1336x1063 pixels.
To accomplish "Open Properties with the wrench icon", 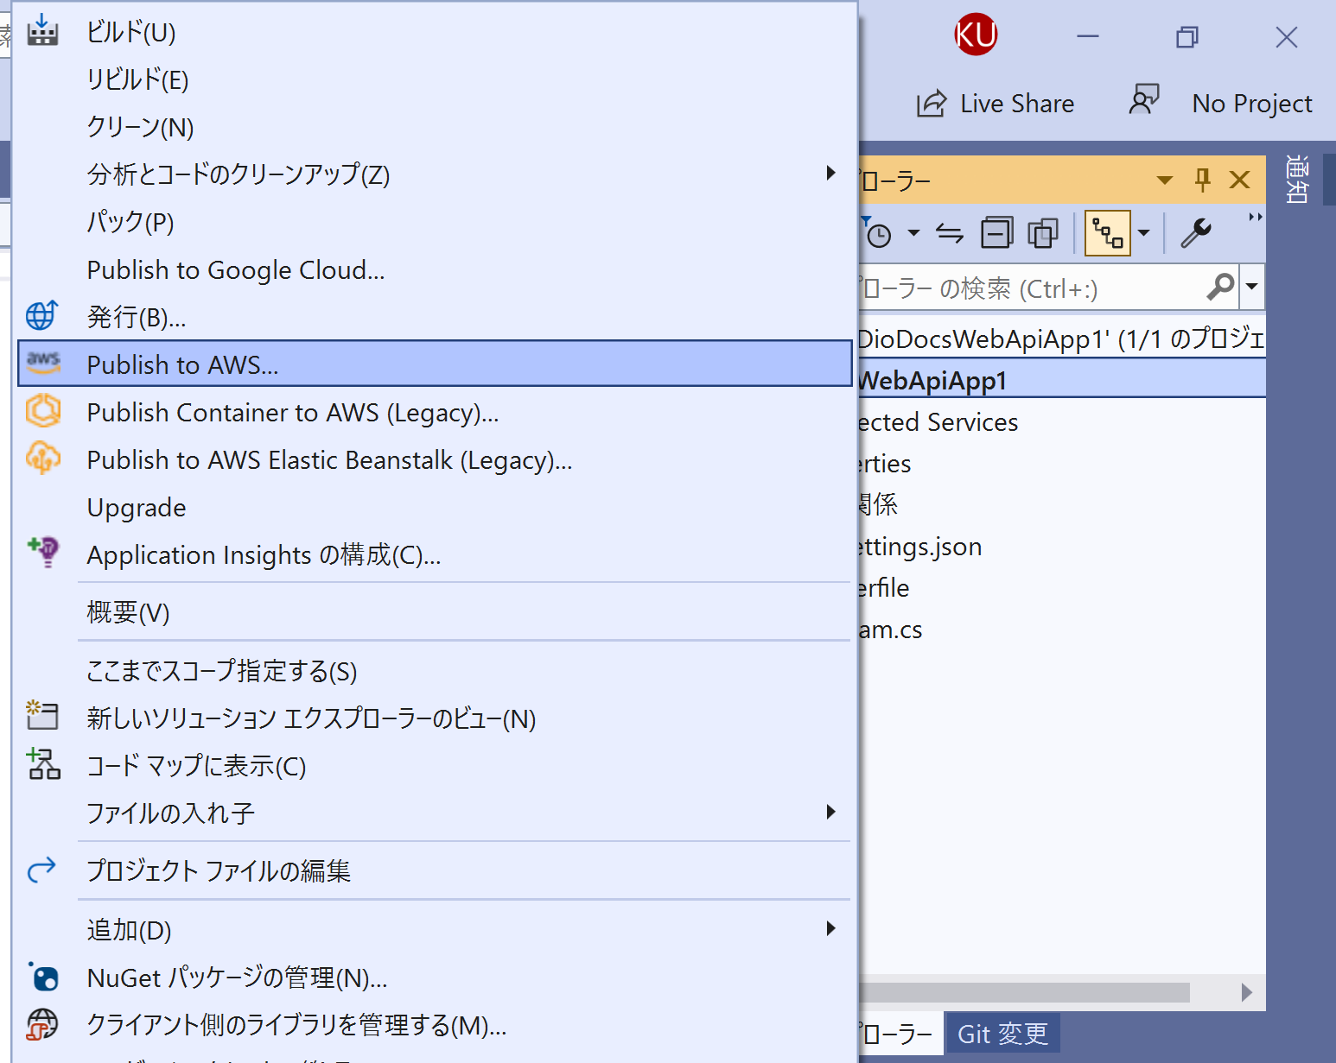I will [1197, 233].
